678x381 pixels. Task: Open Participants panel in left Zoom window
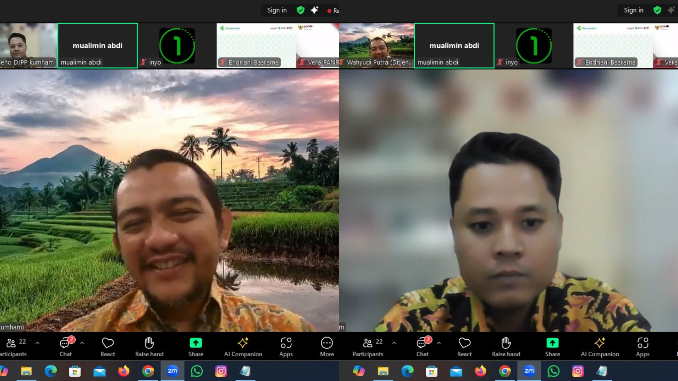13,347
